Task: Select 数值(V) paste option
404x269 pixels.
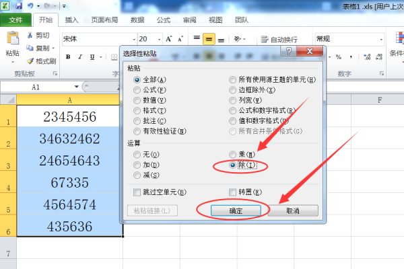Action: point(149,100)
